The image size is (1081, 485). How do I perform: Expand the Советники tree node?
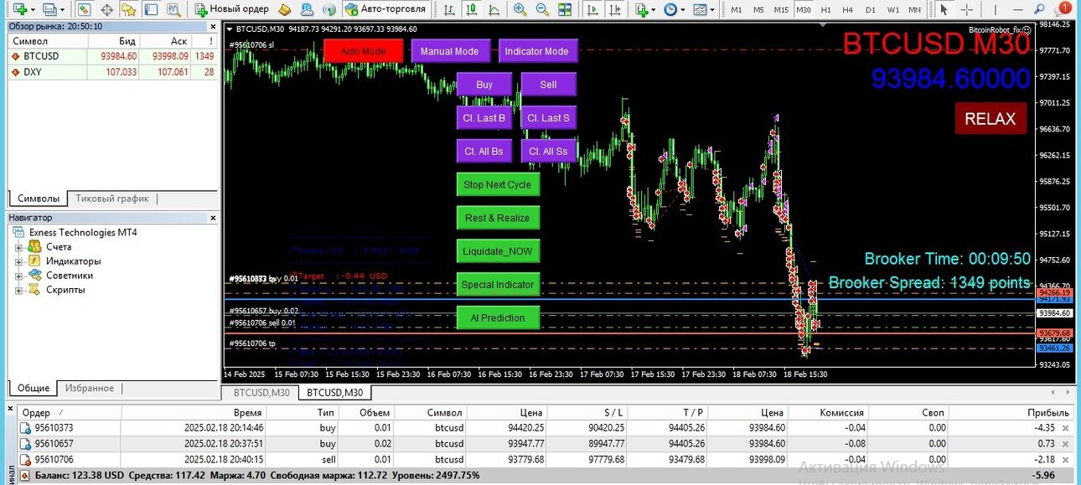(18, 276)
